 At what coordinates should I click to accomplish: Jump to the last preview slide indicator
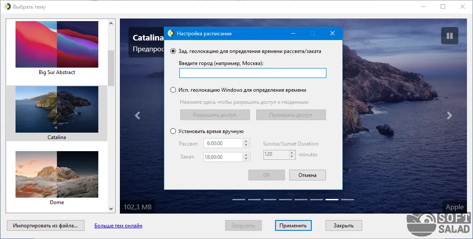click(x=348, y=199)
